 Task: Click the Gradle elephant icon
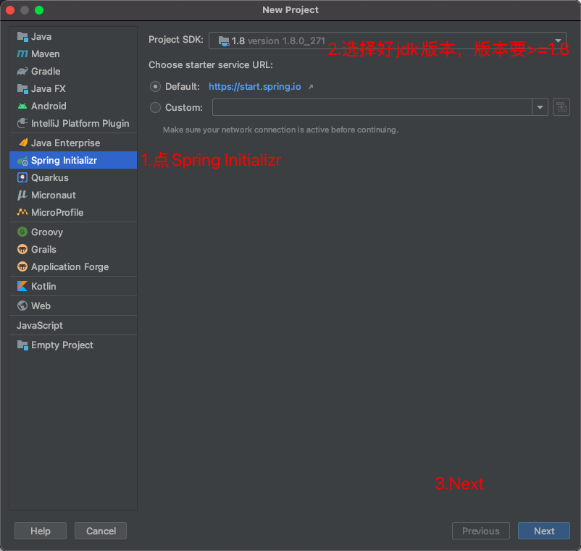[22, 71]
